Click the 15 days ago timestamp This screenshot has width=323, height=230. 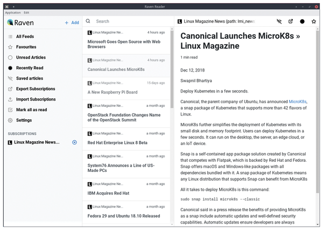coord(156,83)
